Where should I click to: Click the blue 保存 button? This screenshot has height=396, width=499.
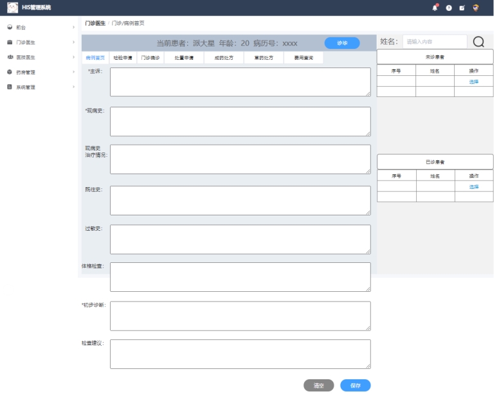(355, 386)
